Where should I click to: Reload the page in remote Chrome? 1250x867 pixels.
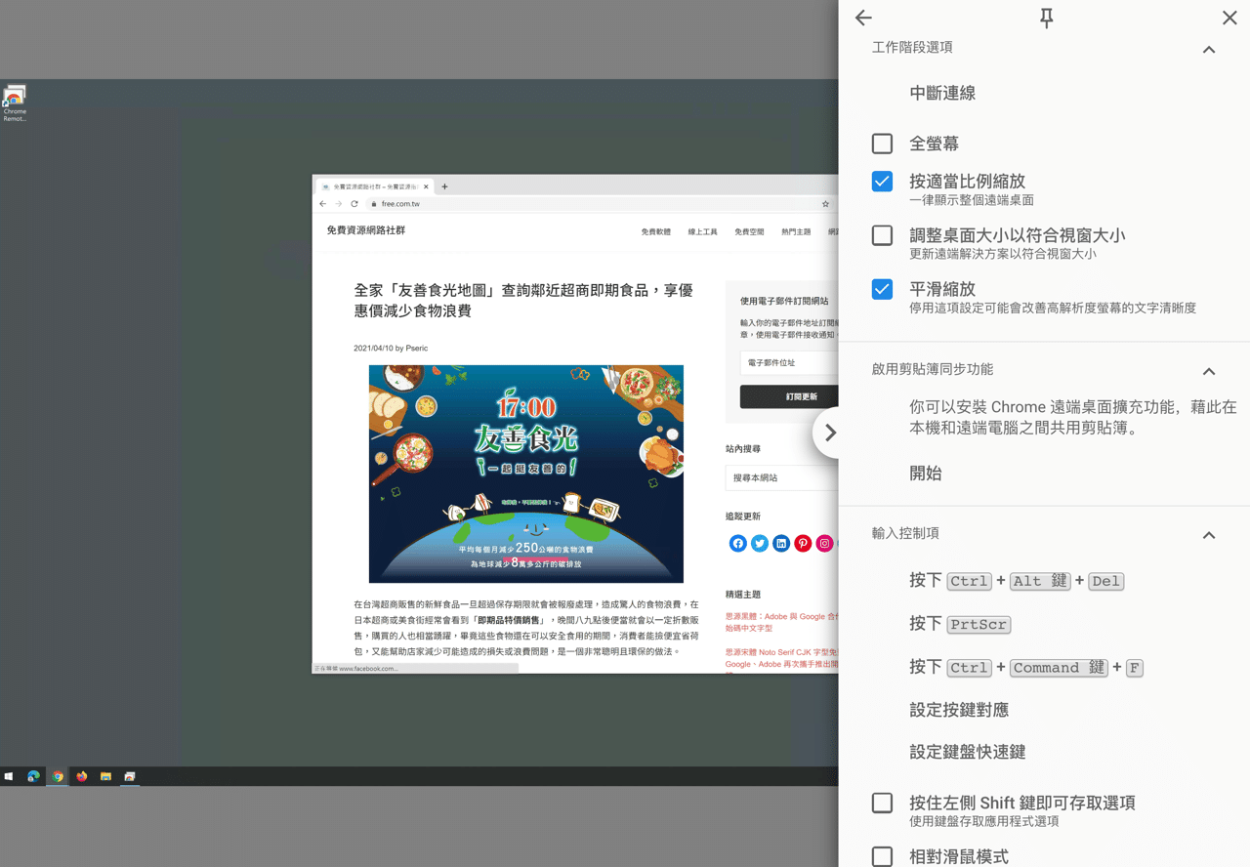pos(354,204)
